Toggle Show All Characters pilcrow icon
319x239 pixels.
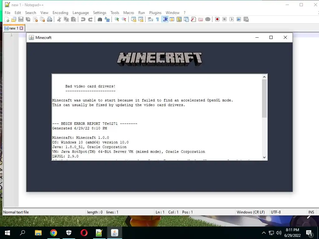pyautogui.click(x=157, y=19)
